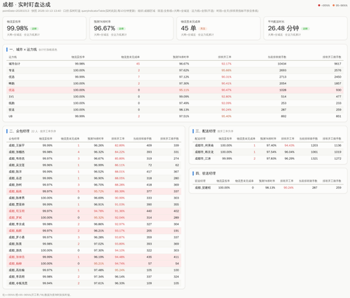350x298 pixels.
Task: Click the red dot in the top-right legend
Action: click(319, 6)
